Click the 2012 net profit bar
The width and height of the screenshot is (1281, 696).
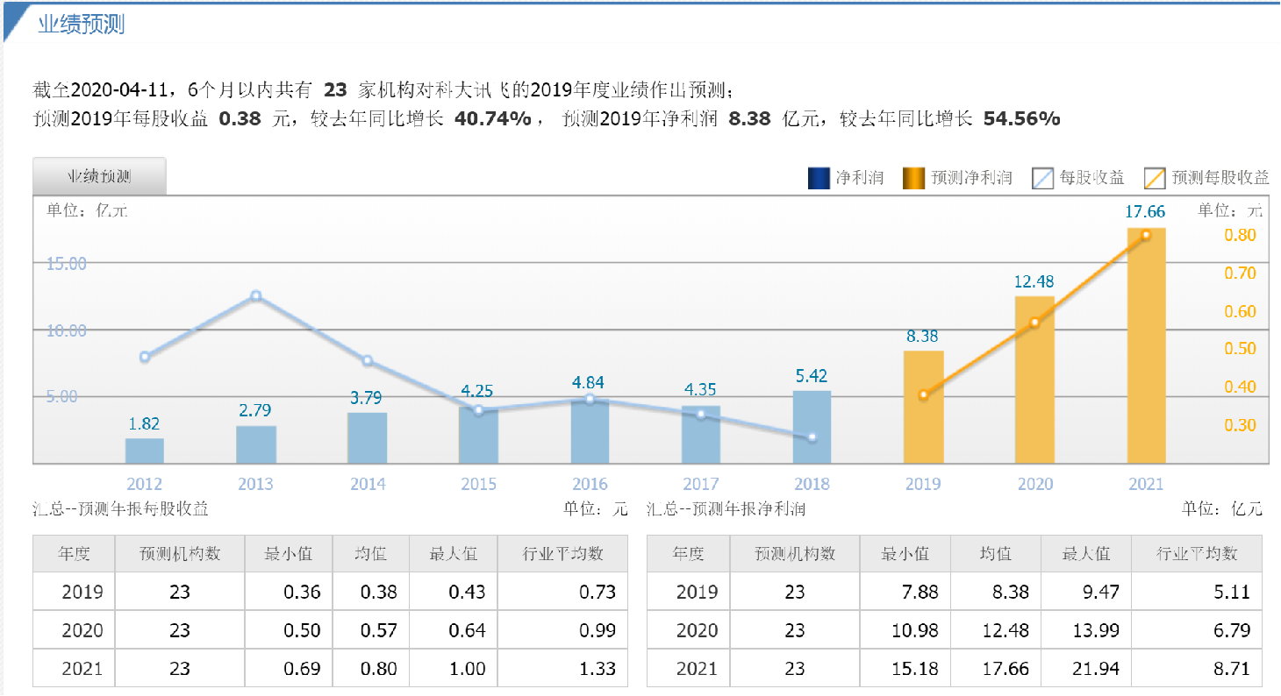[145, 451]
